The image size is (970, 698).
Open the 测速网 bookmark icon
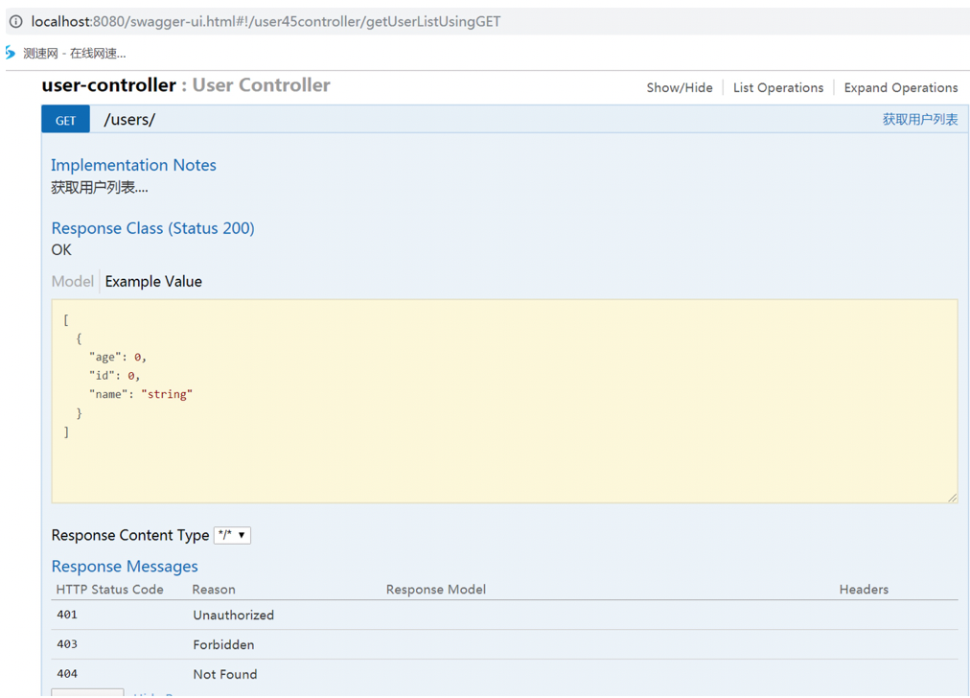[x=10, y=53]
